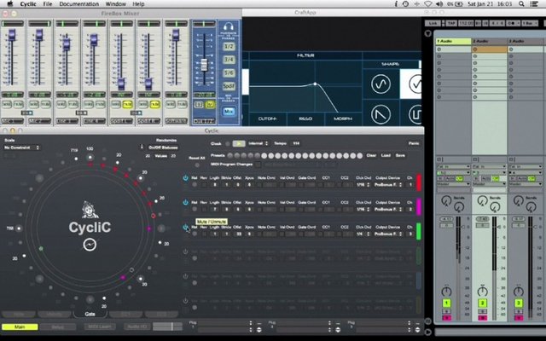Viewport: 546px width, 341px height.
Task: Open Output Device dropdown on third track
Action: point(388,234)
